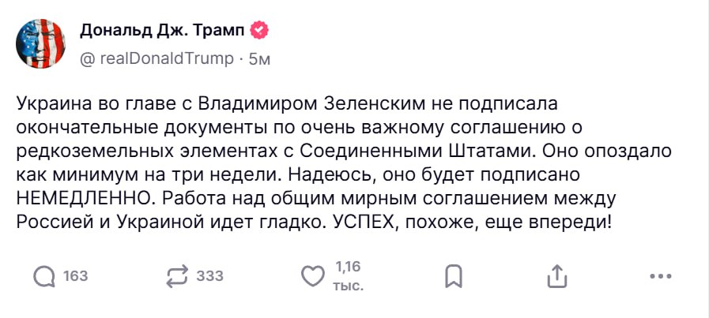Click the 333 reposts count
Viewport: 709px width, 318px height.
tap(209, 275)
